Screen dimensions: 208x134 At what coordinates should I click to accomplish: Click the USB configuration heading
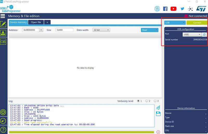(x=186, y=29)
